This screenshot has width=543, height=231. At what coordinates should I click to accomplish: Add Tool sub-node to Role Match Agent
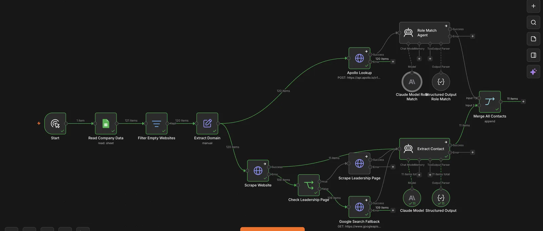pos(430,59)
